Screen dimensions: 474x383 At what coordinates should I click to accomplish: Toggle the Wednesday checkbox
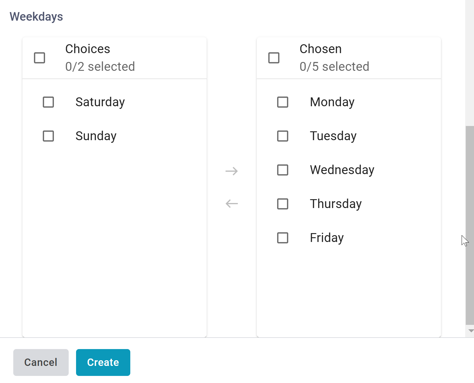283,170
